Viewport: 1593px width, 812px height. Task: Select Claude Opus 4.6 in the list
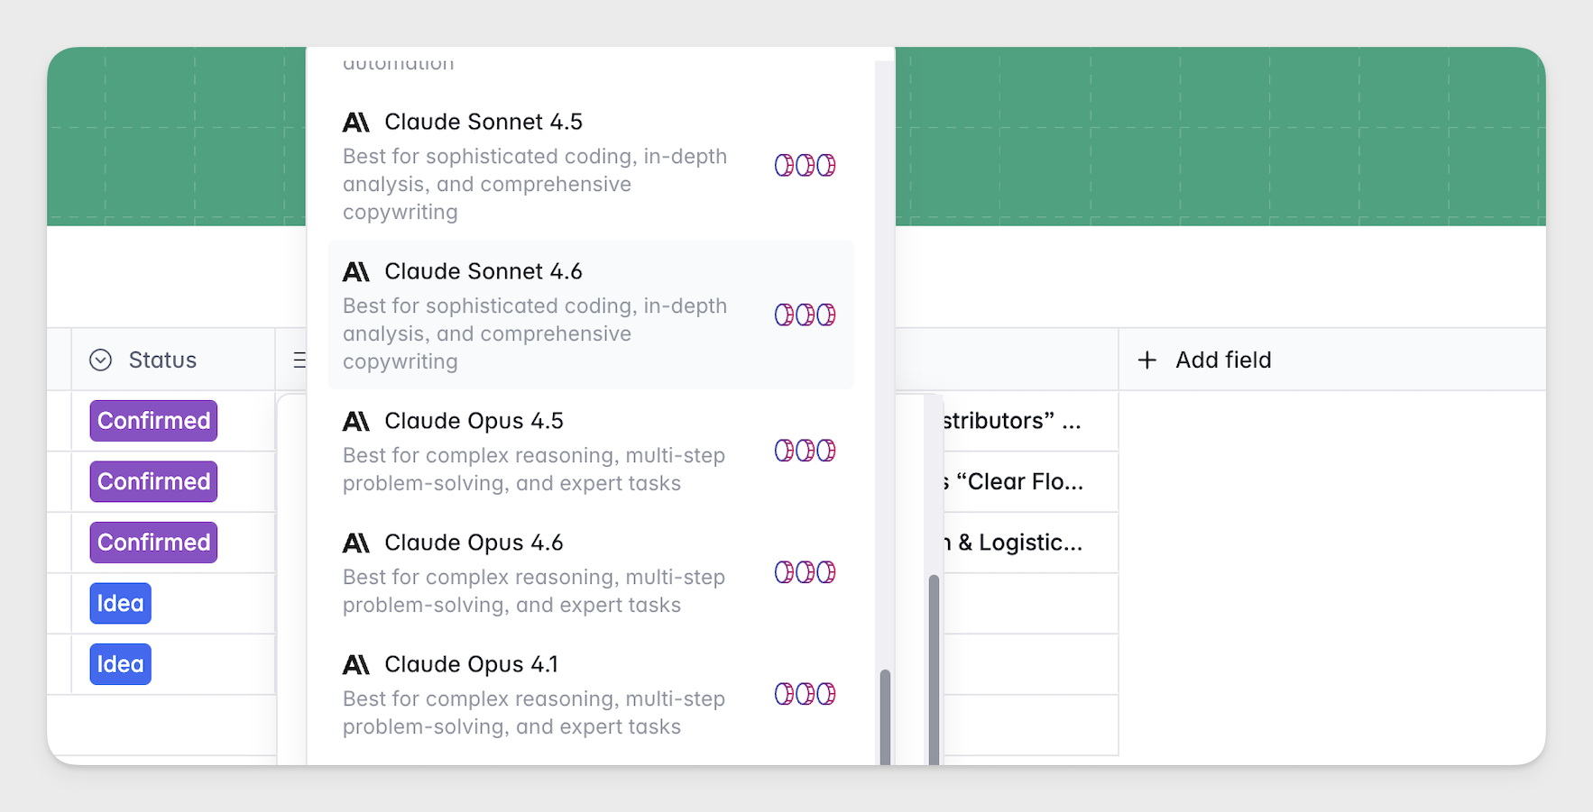[591, 572]
